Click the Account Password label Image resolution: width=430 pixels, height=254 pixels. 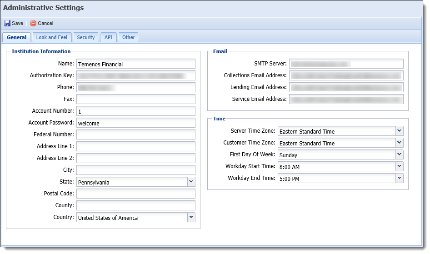pyautogui.click(x=51, y=123)
